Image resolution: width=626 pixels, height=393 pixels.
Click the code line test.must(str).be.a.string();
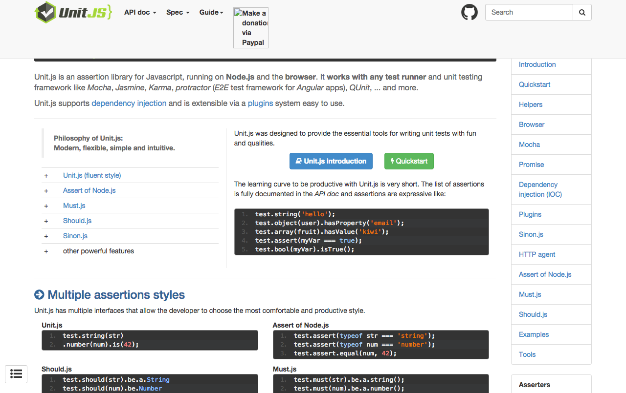click(349, 380)
